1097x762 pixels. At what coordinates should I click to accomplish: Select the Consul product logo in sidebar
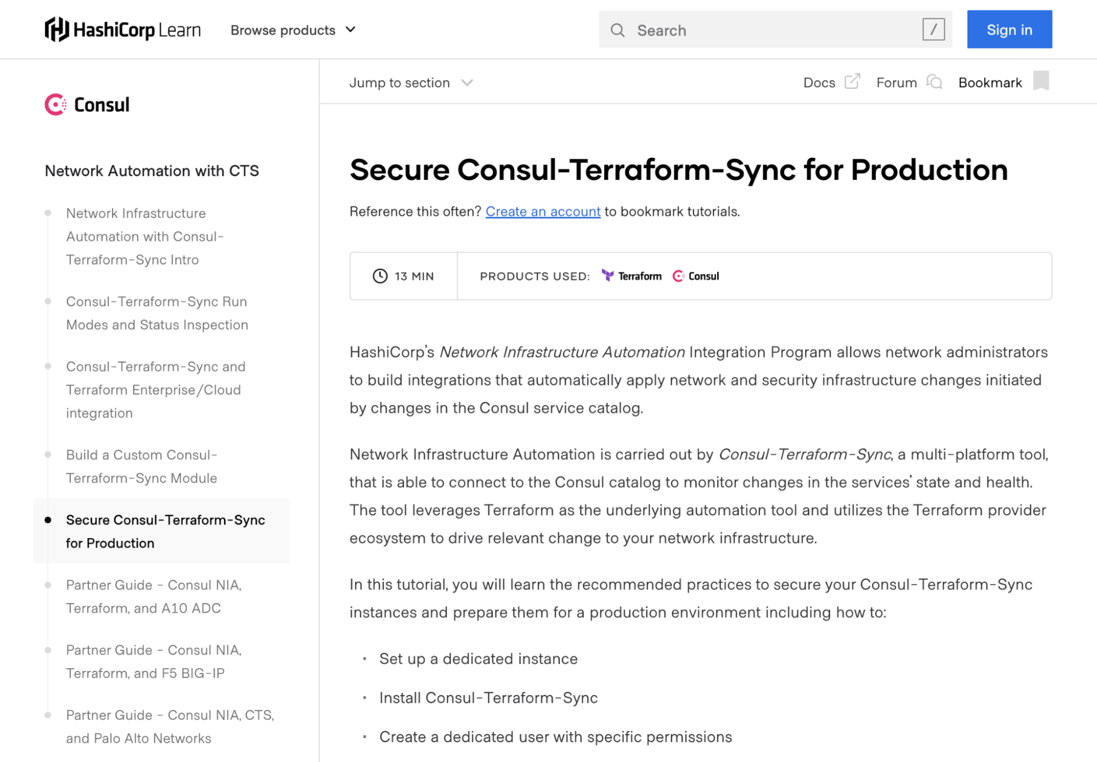(x=87, y=104)
